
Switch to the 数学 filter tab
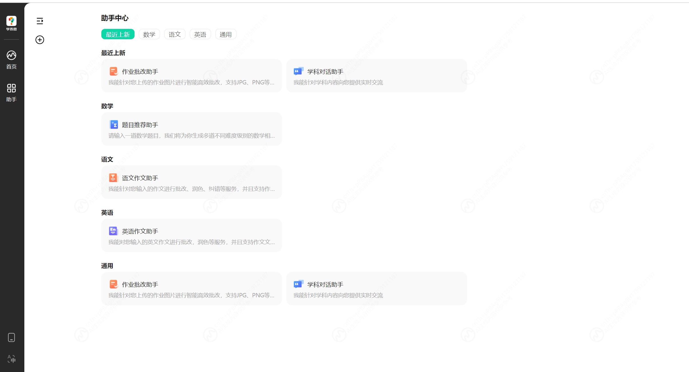pos(149,34)
